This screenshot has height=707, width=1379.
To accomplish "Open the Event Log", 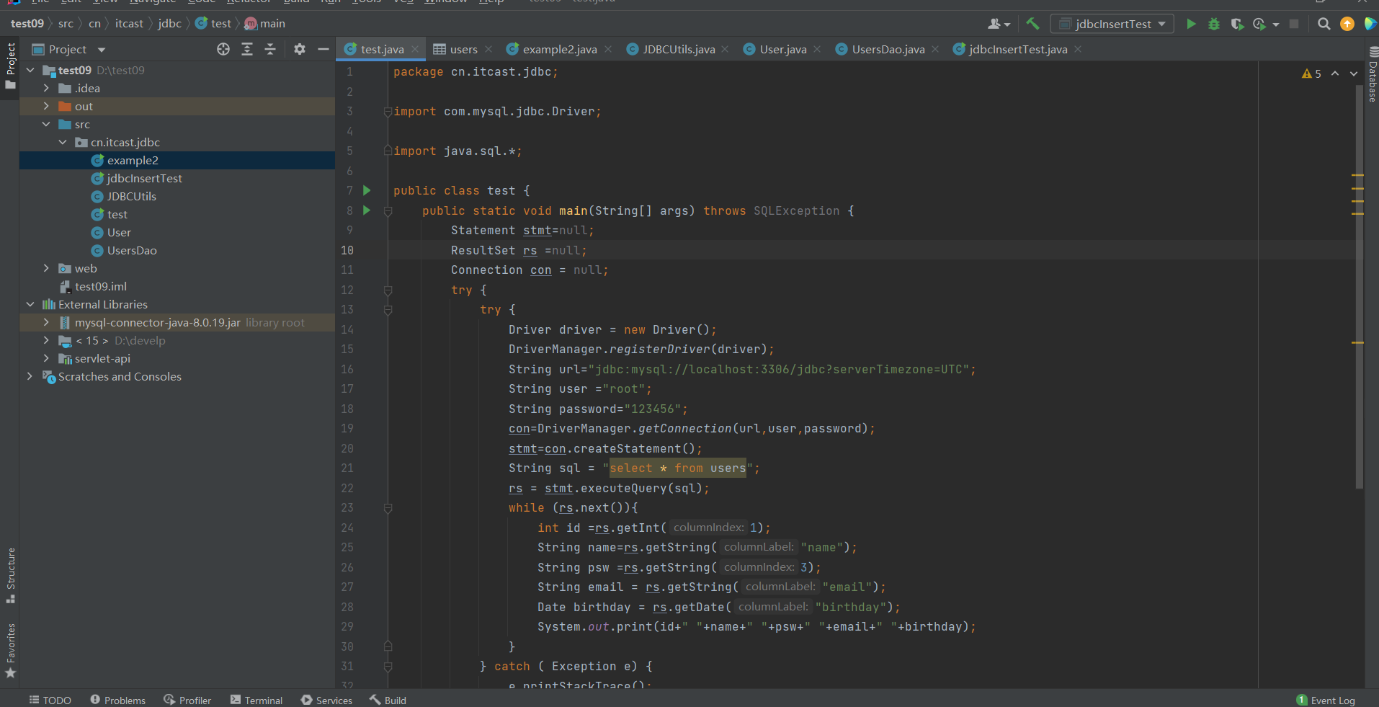I will [1326, 700].
